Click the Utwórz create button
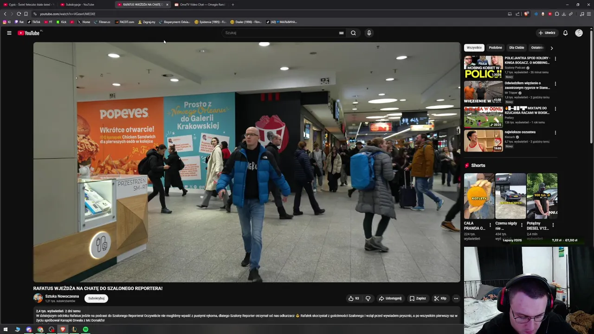The height and width of the screenshot is (334, 594). click(x=547, y=33)
